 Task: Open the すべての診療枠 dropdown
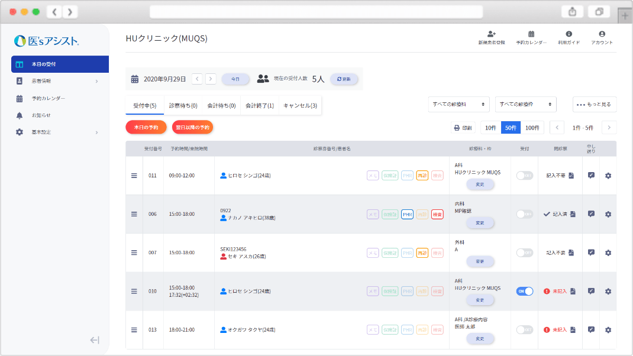(x=525, y=104)
